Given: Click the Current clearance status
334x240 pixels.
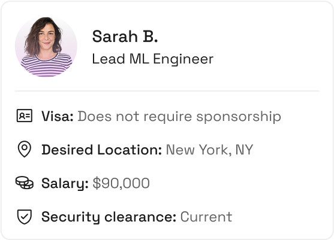Looking at the screenshot, I should (206, 217).
